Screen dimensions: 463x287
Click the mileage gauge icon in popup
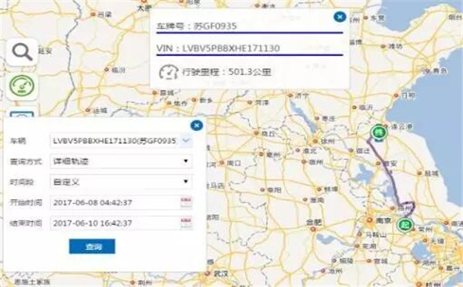(x=168, y=72)
